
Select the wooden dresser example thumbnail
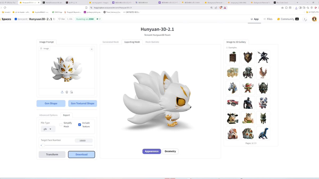[233, 57]
